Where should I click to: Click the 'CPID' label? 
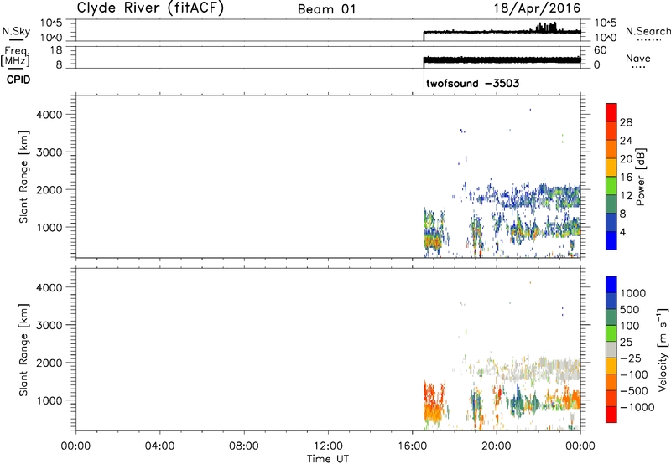click(x=18, y=80)
